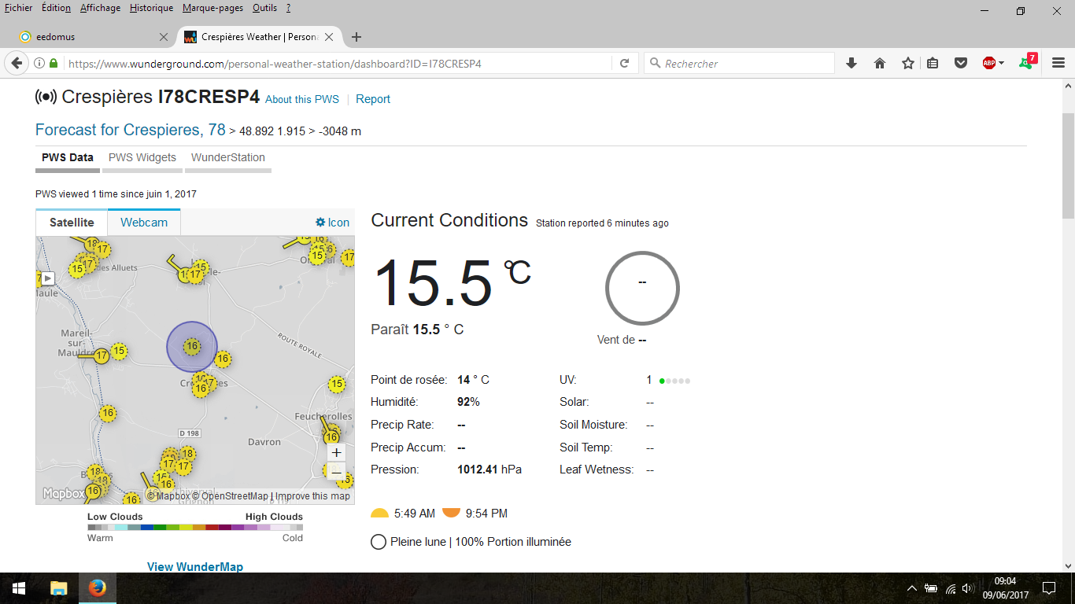Switch to the Webcam tab
Image resolution: width=1075 pixels, height=604 pixels.
click(144, 223)
